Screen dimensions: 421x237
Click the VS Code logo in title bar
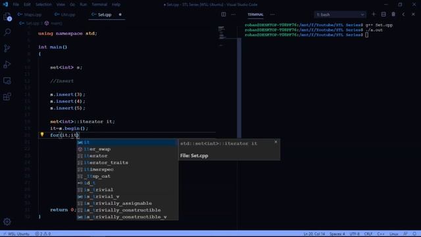point(5,5)
